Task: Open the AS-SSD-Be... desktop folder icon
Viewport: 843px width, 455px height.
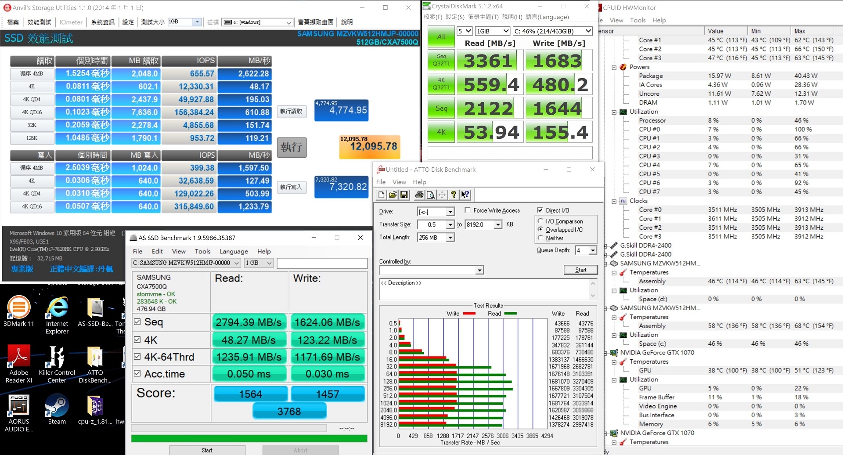Action: (x=95, y=312)
